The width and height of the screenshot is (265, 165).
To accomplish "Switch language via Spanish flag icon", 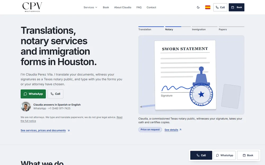I will [x=208, y=7].
